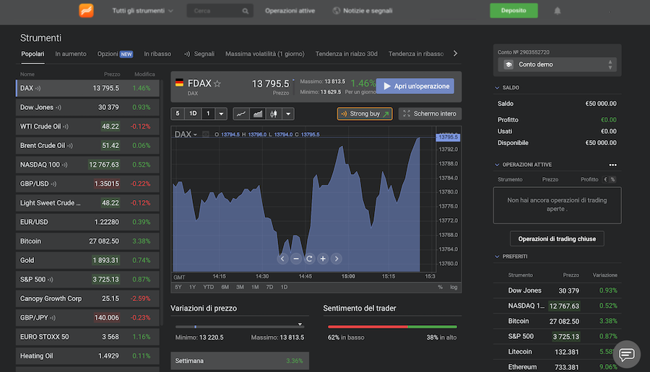Switch to the In ribasso tab
The width and height of the screenshot is (650, 372).
157,54
